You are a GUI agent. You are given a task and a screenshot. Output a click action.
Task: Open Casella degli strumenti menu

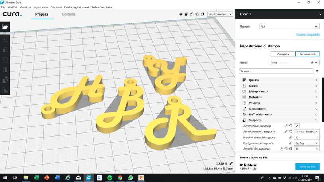[x=77, y=7]
